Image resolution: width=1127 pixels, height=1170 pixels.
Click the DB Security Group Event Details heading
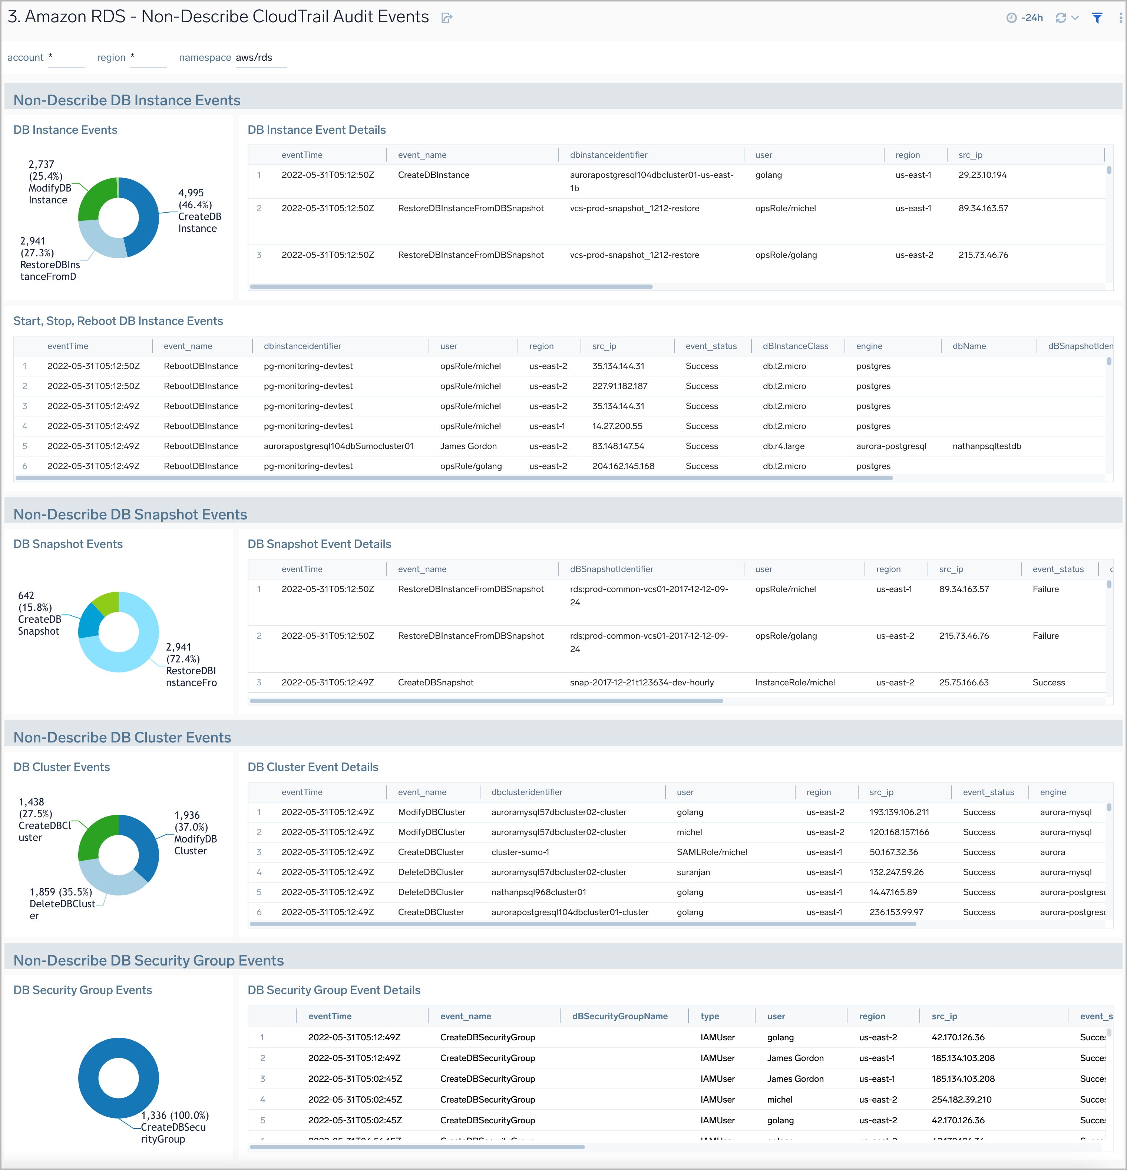pos(334,990)
